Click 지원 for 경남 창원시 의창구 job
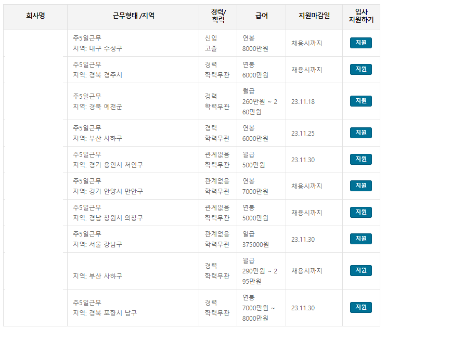 pos(360,212)
